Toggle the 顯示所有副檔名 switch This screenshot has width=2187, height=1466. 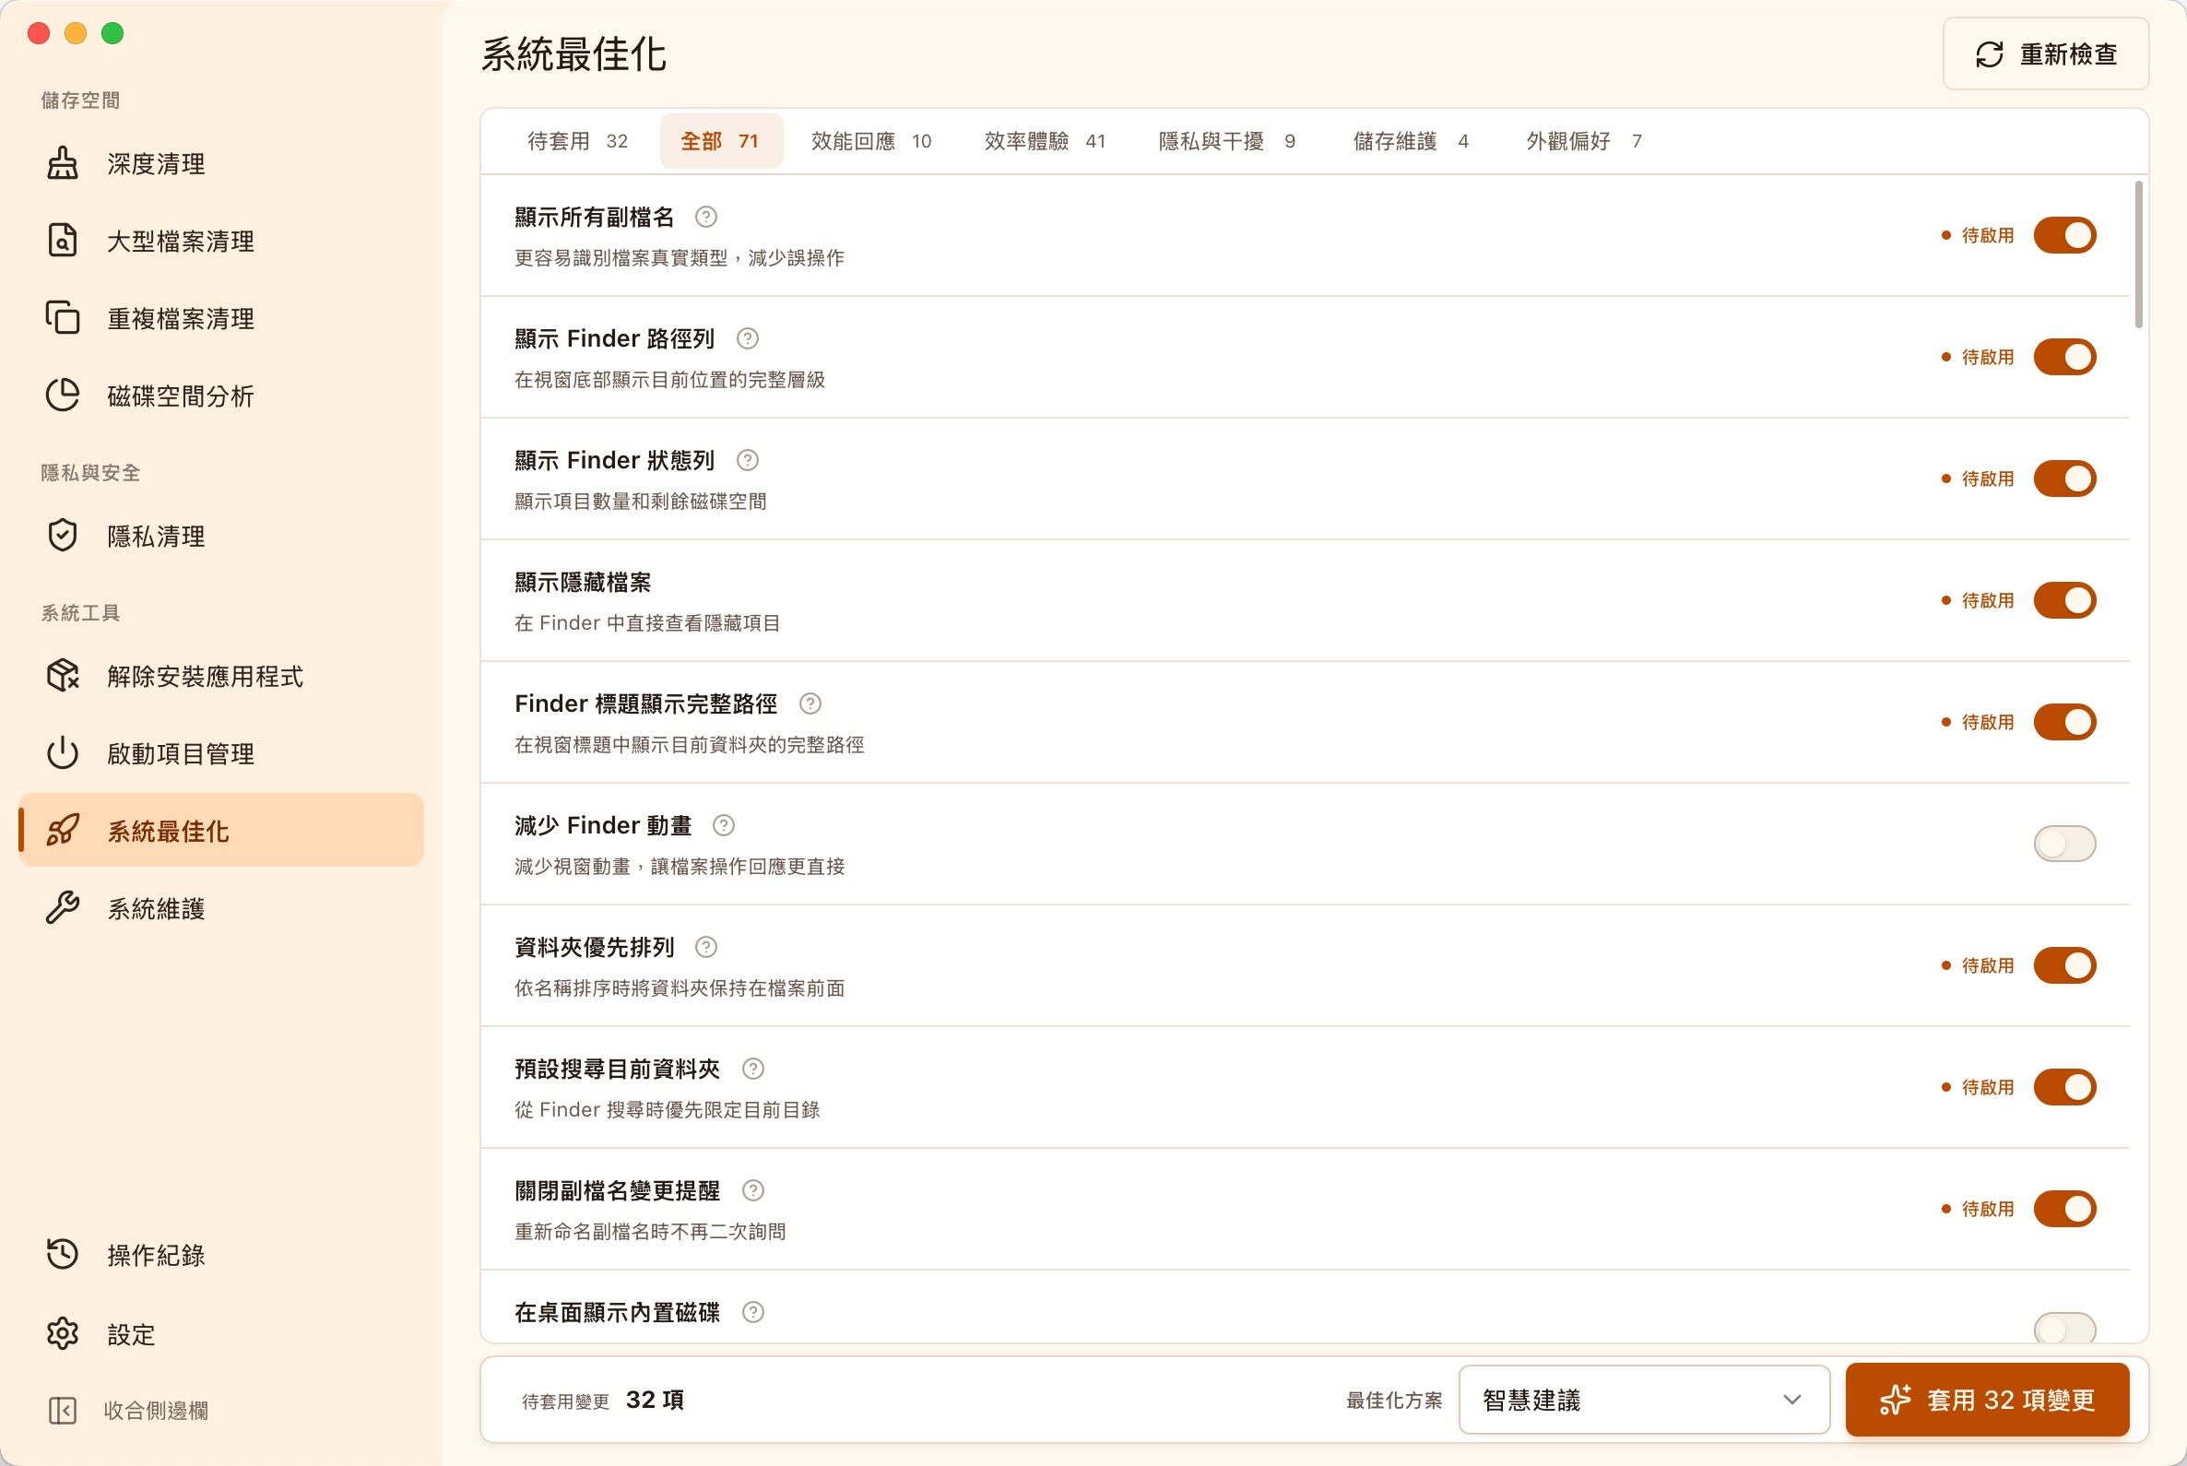tap(2064, 236)
